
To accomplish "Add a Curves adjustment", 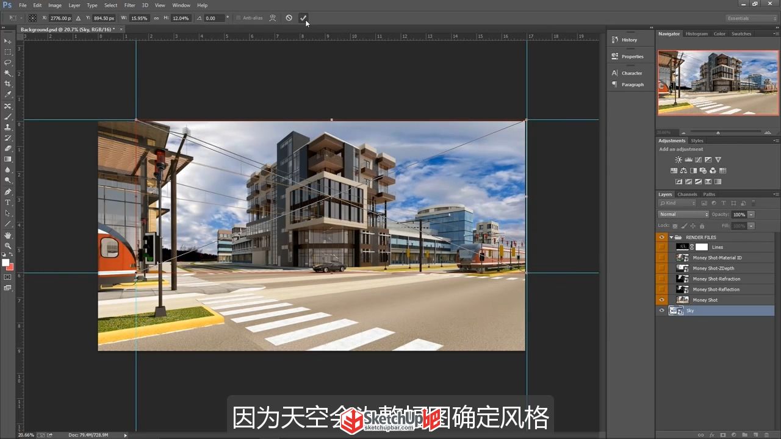I will point(699,160).
